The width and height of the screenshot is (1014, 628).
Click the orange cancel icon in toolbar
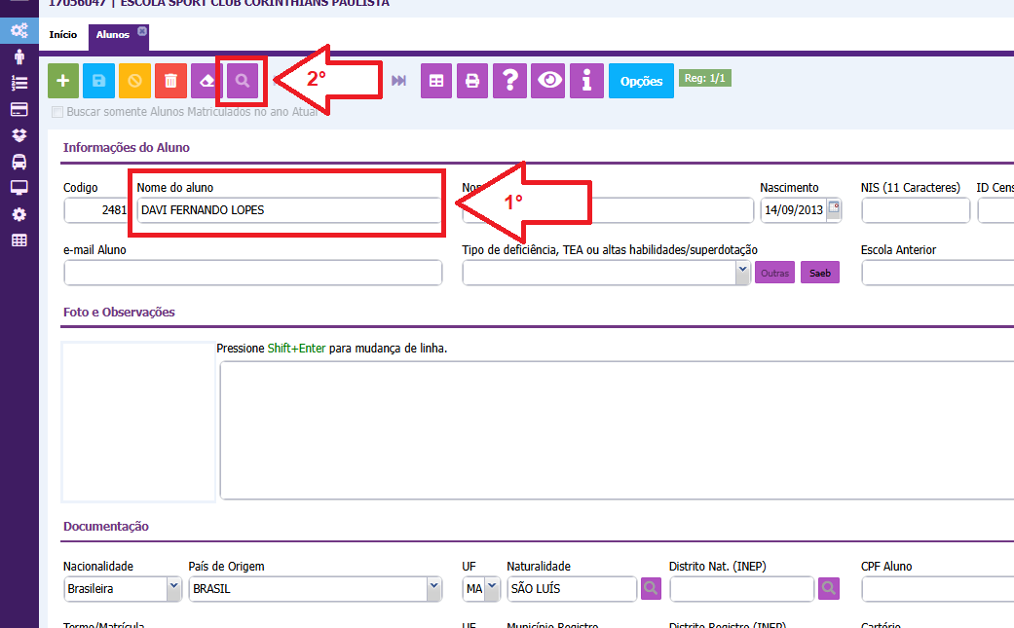pos(134,81)
